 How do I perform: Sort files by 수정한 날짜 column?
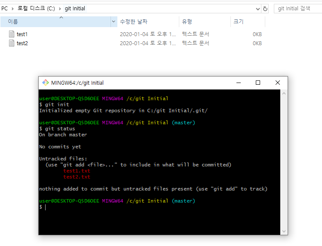click(x=148, y=22)
